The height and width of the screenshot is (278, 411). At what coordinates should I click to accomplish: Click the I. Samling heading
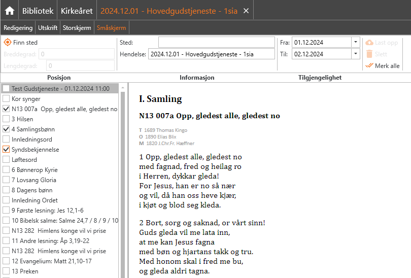(x=160, y=99)
